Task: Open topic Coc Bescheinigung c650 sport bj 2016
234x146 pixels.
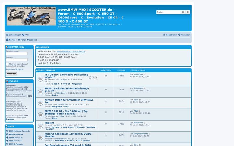Action: tap(68, 145)
